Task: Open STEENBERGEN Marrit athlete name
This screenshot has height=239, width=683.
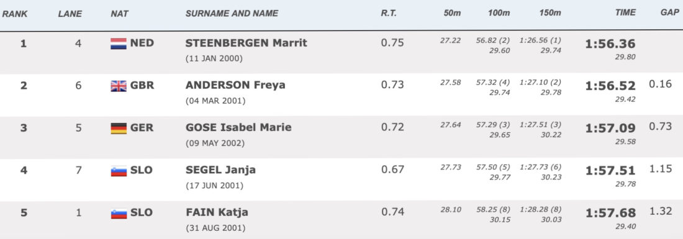Action: coord(246,43)
